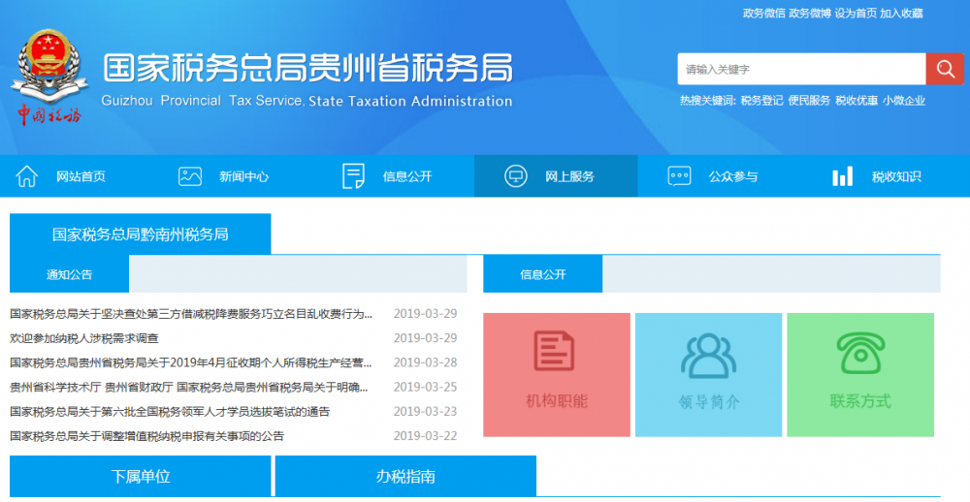Click the 设为首页 link
This screenshot has width=970, height=502.
(856, 13)
